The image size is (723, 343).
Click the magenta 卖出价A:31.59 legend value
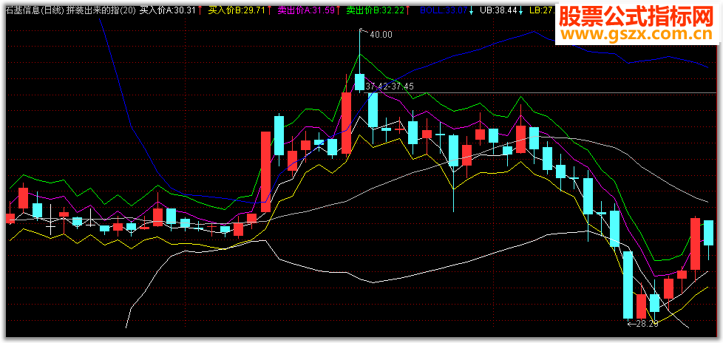306,10
